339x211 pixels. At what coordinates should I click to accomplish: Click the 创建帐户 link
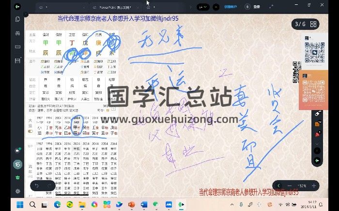231,7
